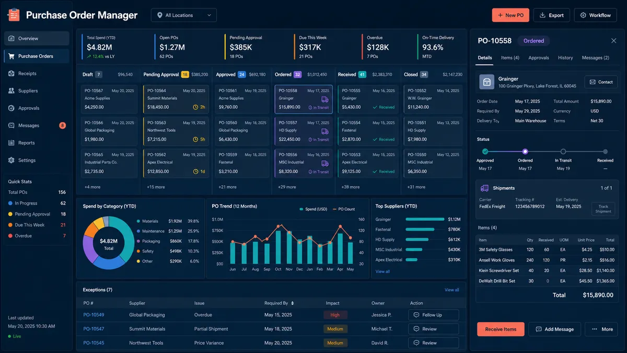Open Messages via its envelope icon

(11, 126)
